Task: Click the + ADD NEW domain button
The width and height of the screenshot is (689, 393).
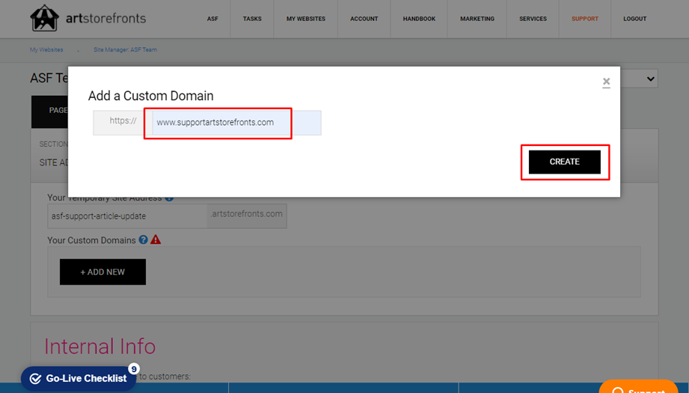Action: (102, 272)
